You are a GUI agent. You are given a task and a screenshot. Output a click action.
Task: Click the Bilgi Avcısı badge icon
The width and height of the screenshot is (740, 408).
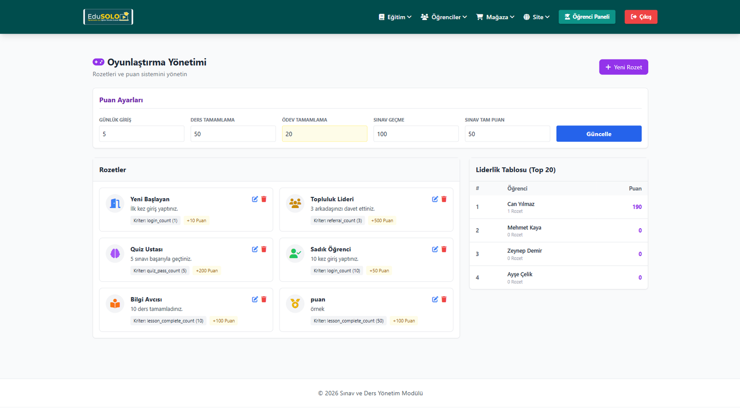(x=115, y=304)
